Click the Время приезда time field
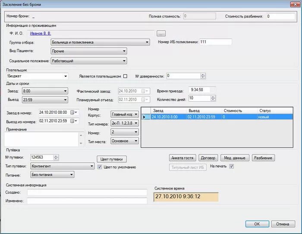Viewport: 302px width, 234px height. pos(202,90)
